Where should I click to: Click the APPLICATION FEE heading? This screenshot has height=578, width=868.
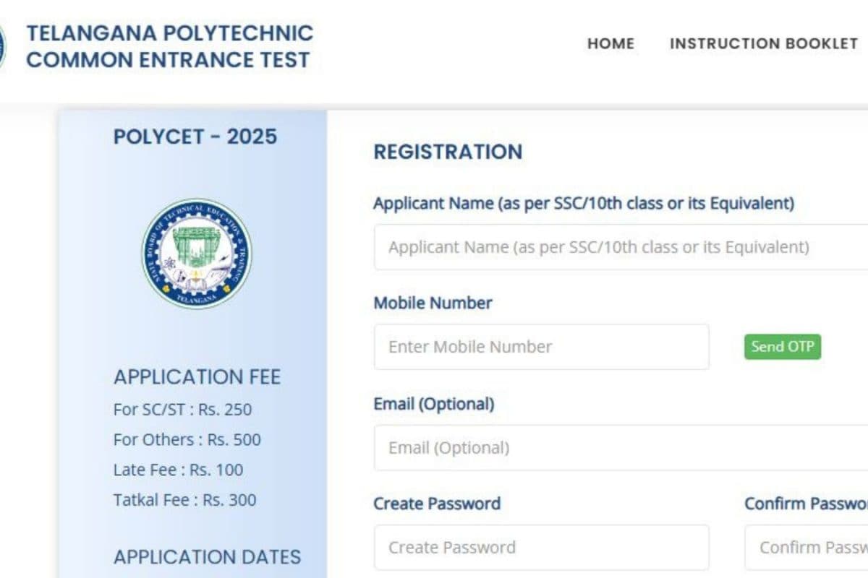(x=197, y=377)
